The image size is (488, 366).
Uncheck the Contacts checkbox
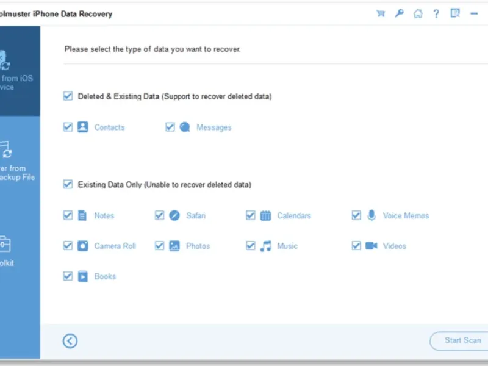(x=68, y=127)
